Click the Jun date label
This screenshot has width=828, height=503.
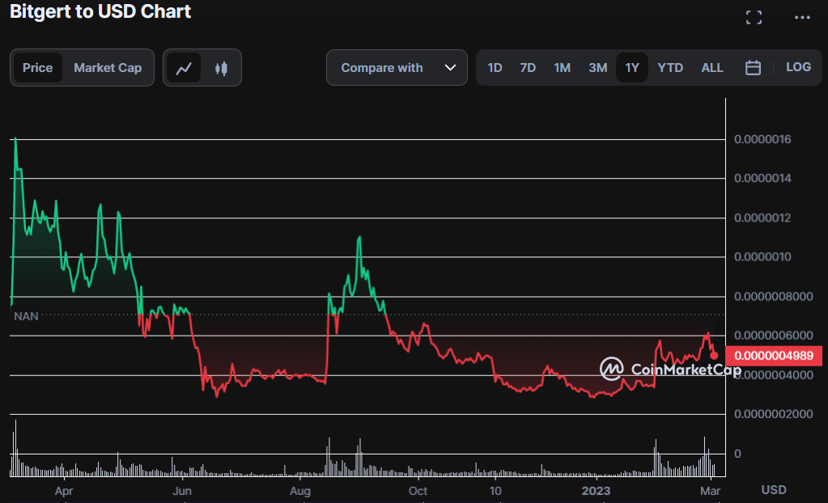(182, 491)
